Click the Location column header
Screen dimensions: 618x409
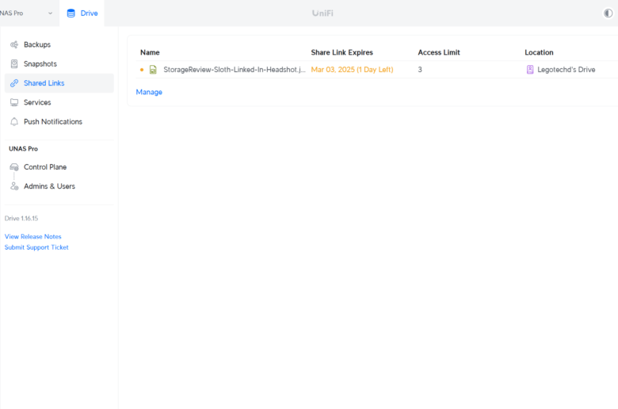tap(539, 52)
